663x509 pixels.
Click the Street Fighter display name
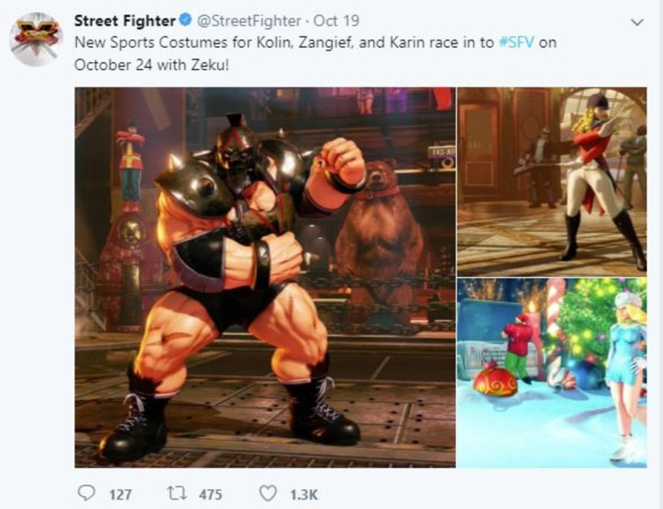click(x=125, y=20)
